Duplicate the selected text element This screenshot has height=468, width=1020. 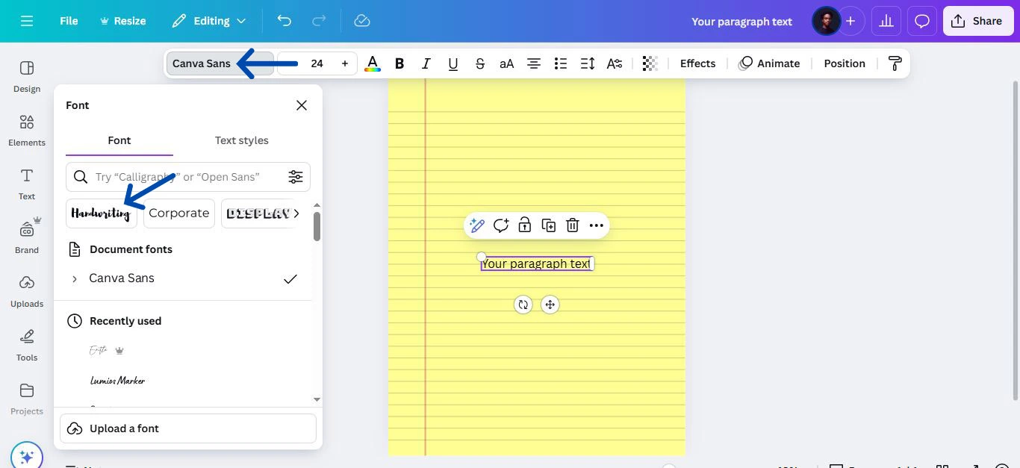coord(549,225)
